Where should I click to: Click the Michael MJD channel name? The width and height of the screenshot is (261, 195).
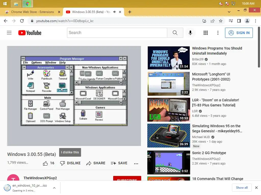[201, 137]
